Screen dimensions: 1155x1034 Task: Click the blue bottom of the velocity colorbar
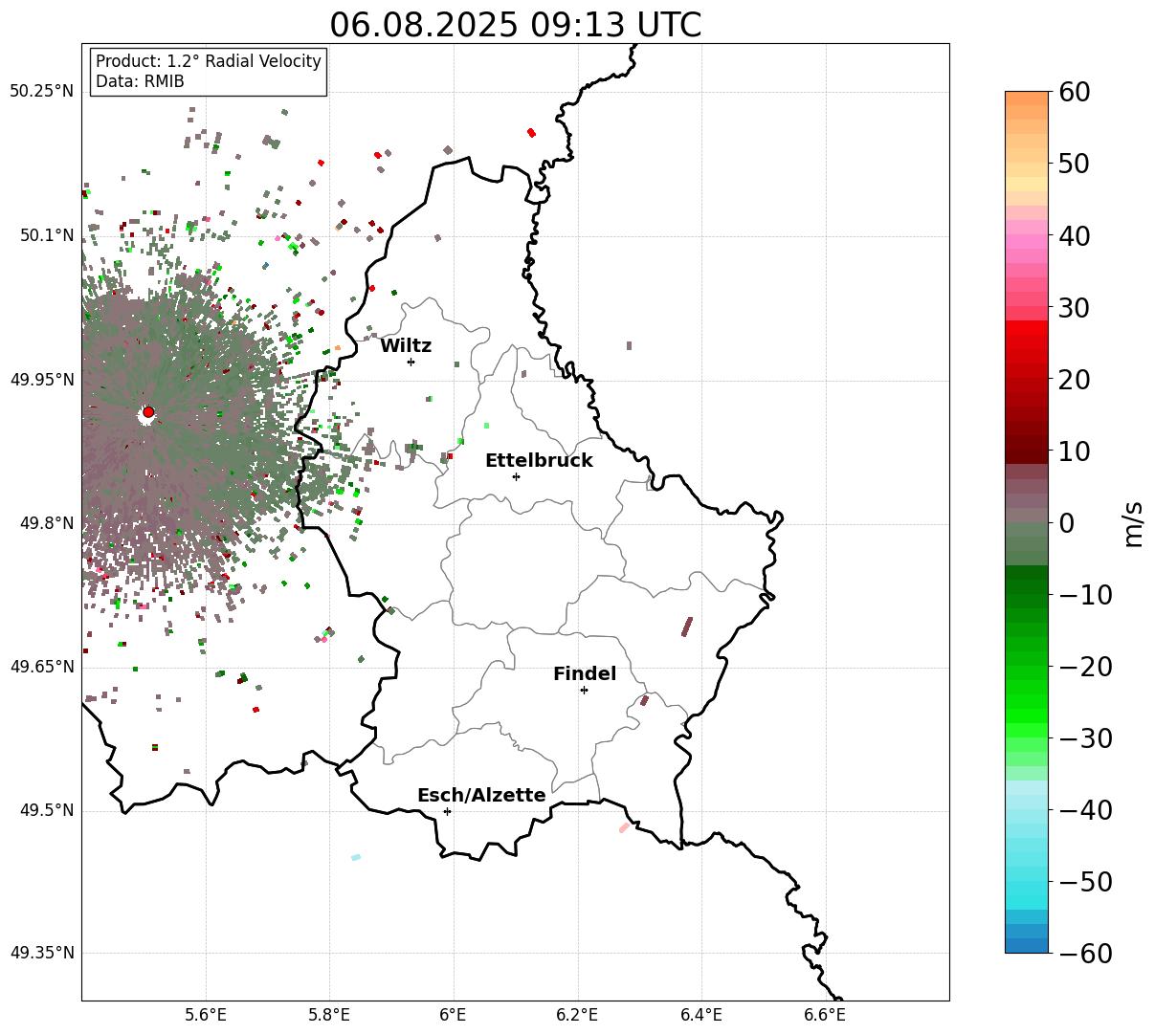pyautogui.click(x=1027, y=938)
